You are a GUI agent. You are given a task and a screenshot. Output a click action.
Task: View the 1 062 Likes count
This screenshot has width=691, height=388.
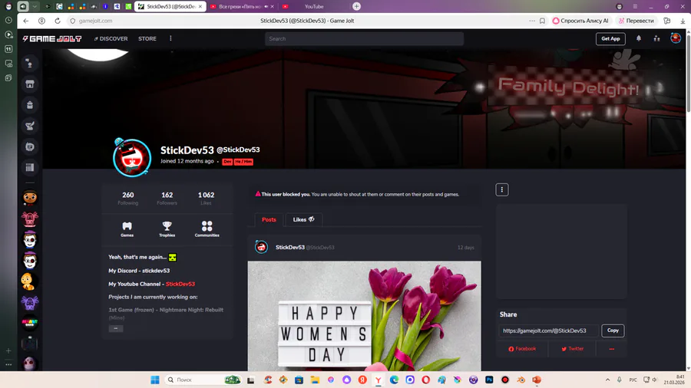206,198
